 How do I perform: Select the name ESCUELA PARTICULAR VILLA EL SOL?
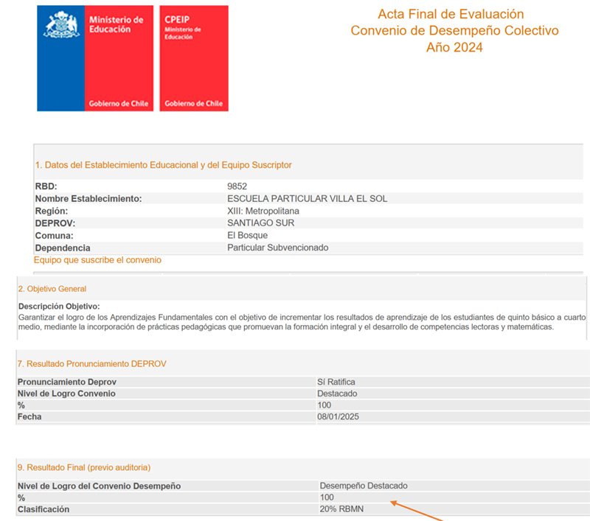pos(307,199)
